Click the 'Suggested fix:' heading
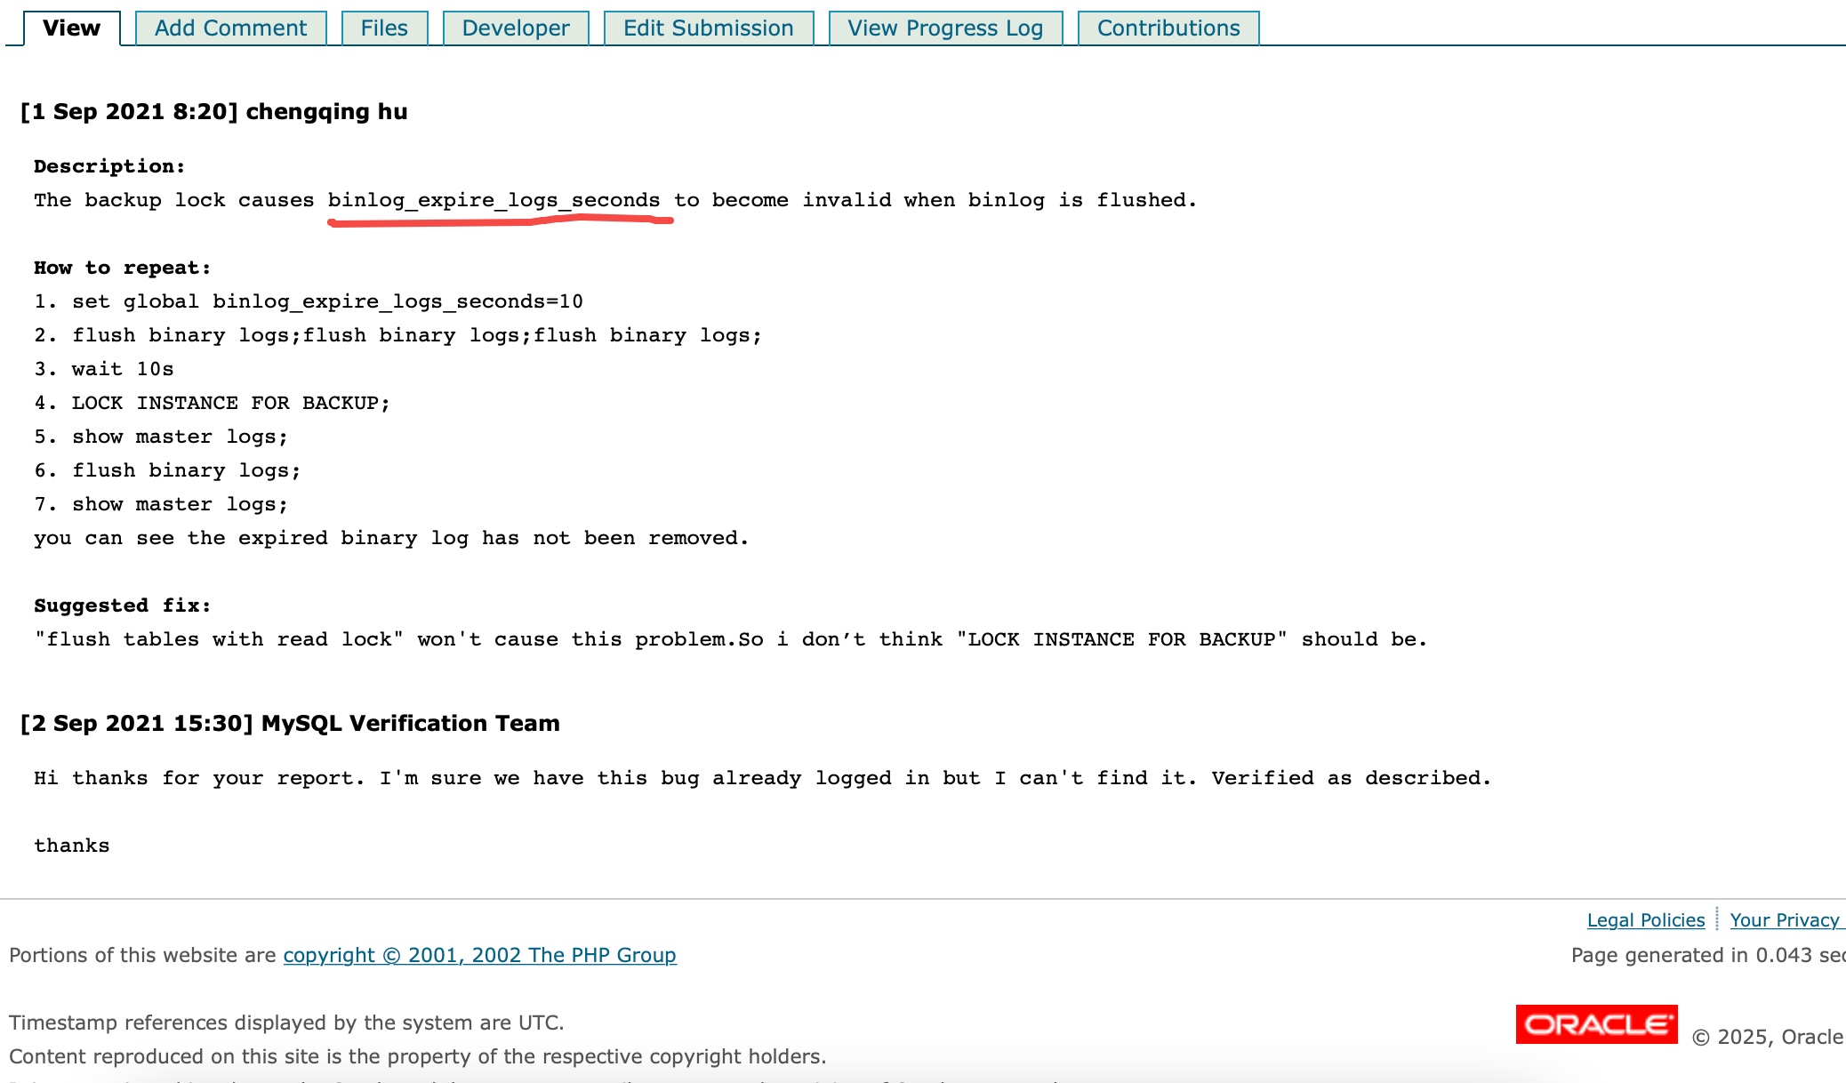Viewport: 1846px width, 1083px height. coord(123,606)
